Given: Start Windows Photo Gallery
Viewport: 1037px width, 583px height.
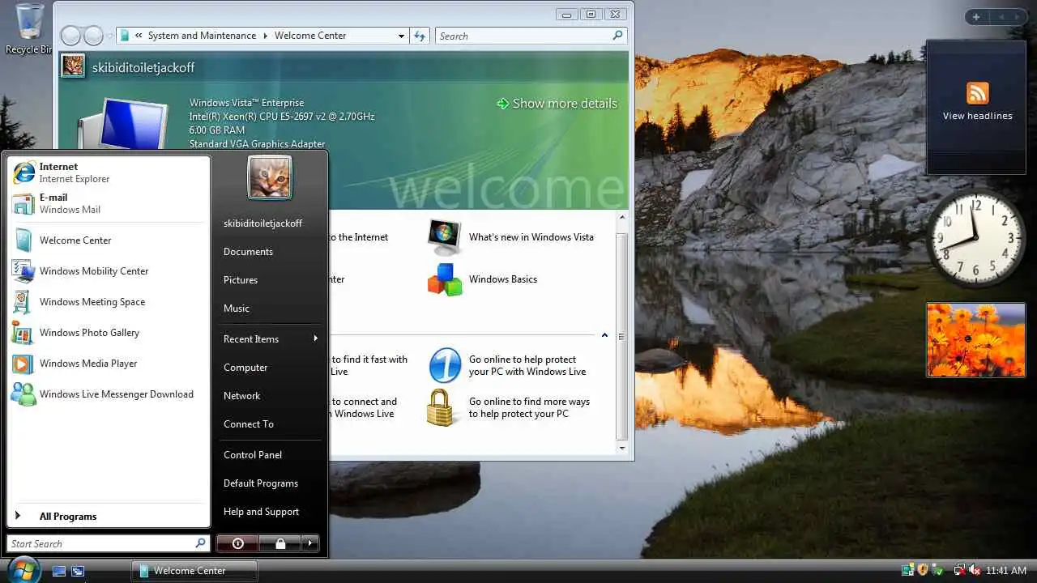Looking at the screenshot, I should pyautogui.click(x=108, y=333).
